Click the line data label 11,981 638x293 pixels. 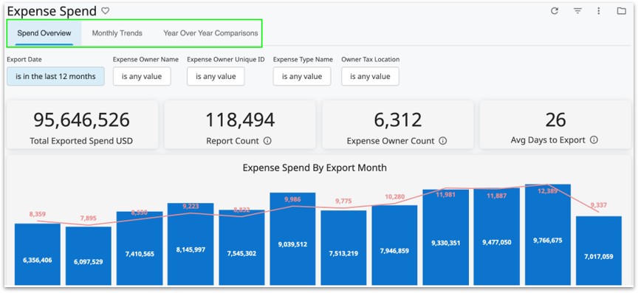(x=445, y=195)
